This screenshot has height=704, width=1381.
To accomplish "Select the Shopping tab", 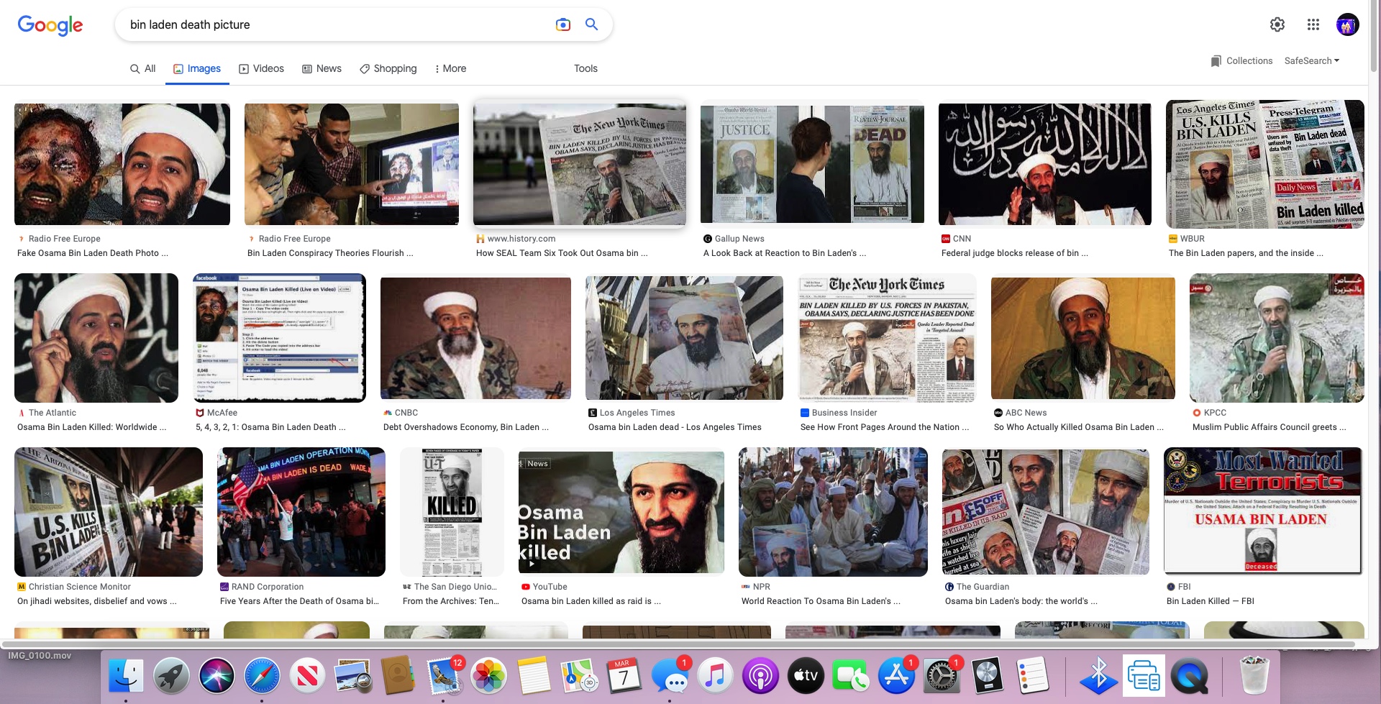I will coord(388,68).
